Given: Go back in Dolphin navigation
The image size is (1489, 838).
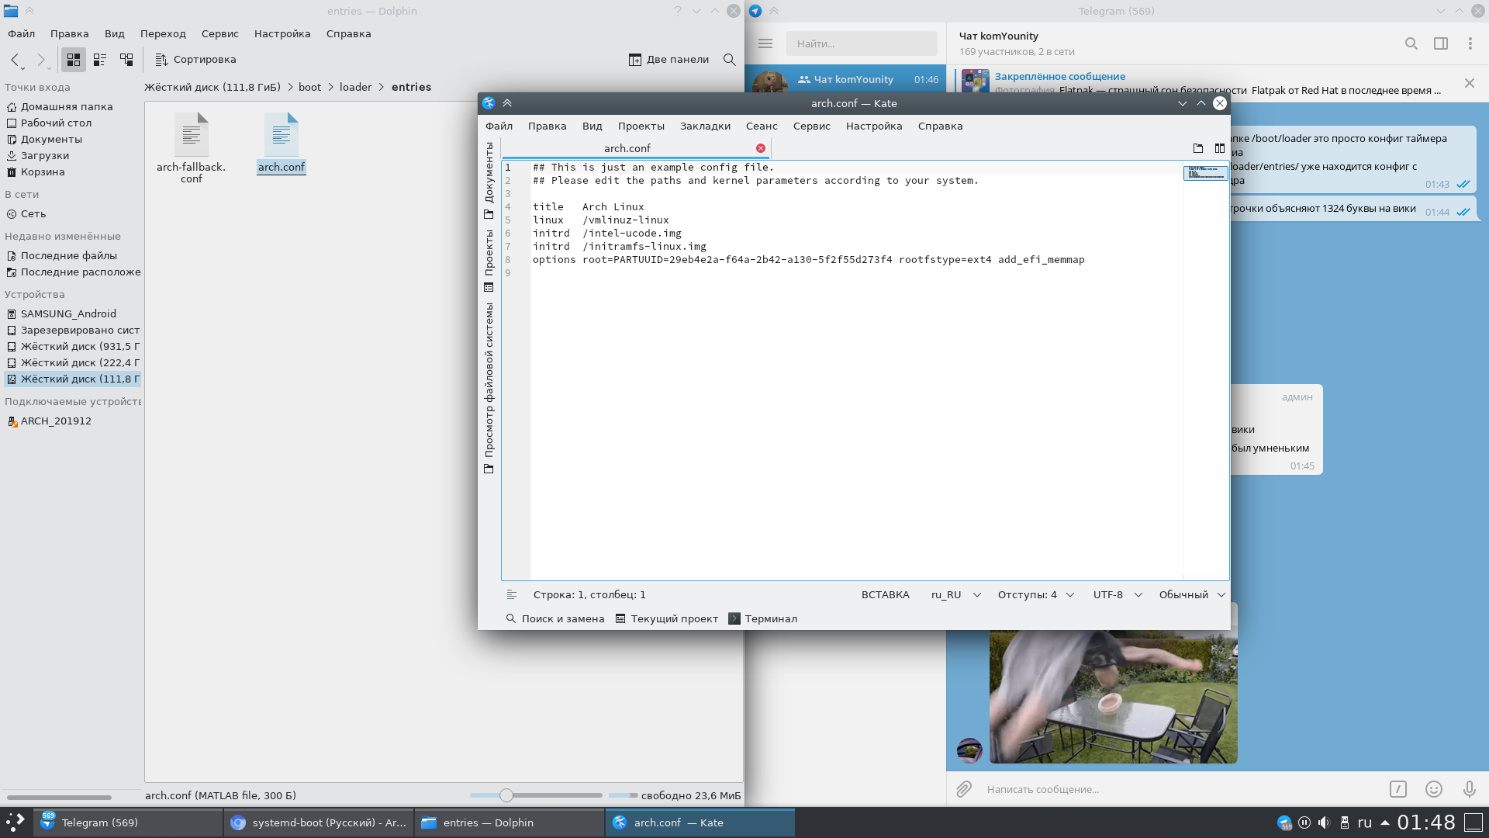Looking at the screenshot, I should click(x=16, y=60).
